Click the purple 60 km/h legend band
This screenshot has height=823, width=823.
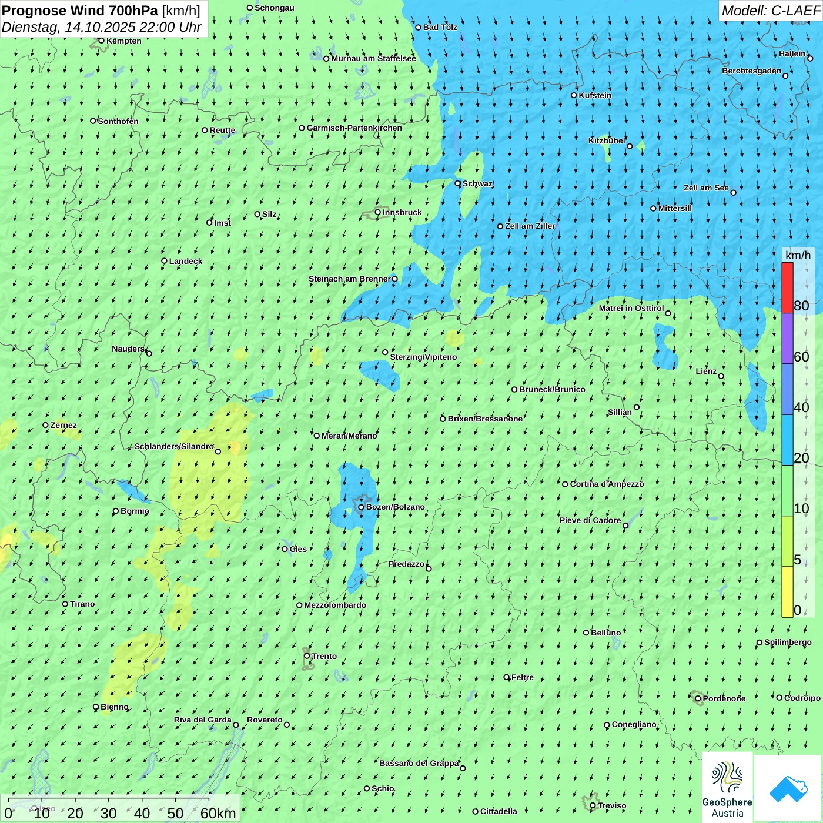787,339
